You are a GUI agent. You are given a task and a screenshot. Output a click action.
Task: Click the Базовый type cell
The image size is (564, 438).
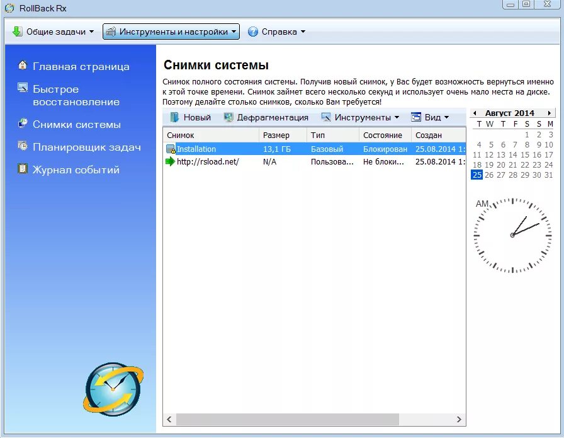pyautogui.click(x=327, y=149)
